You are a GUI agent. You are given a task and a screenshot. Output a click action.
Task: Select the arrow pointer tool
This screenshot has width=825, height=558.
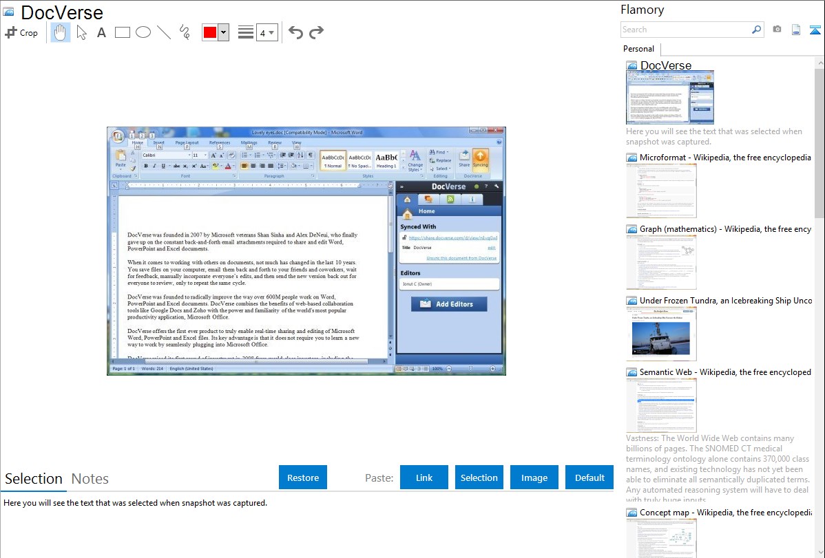(81, 32)
